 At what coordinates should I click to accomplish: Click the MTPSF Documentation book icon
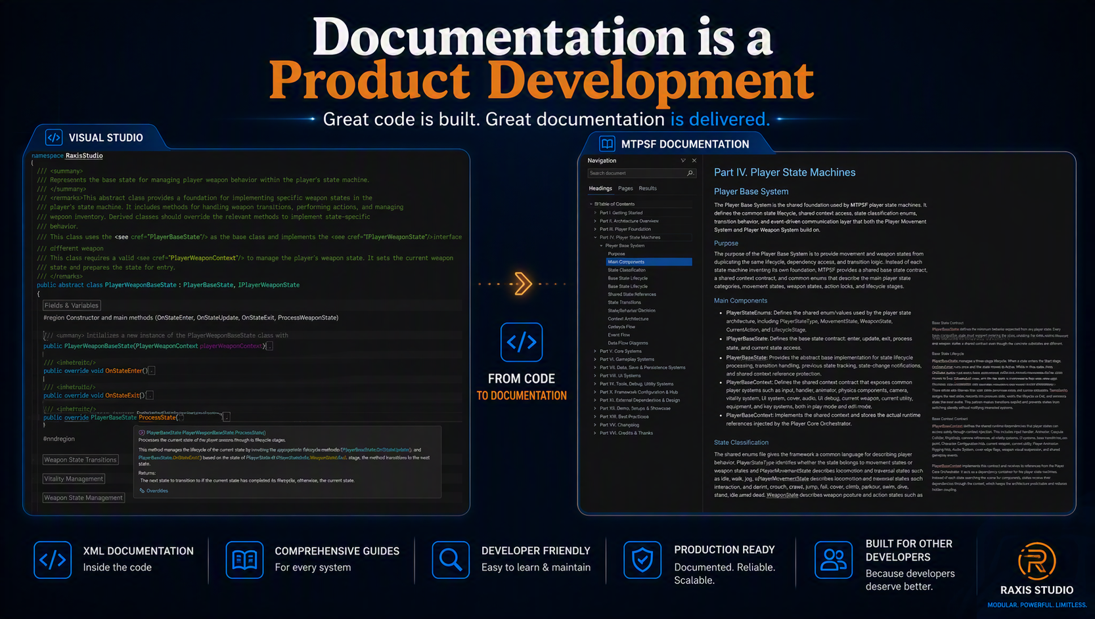tap(607, 144)
